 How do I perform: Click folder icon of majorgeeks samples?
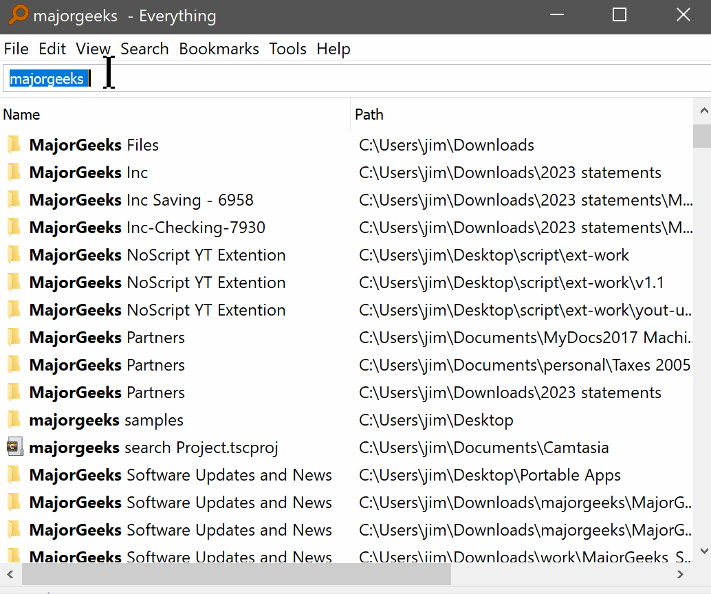click(14, 420)
